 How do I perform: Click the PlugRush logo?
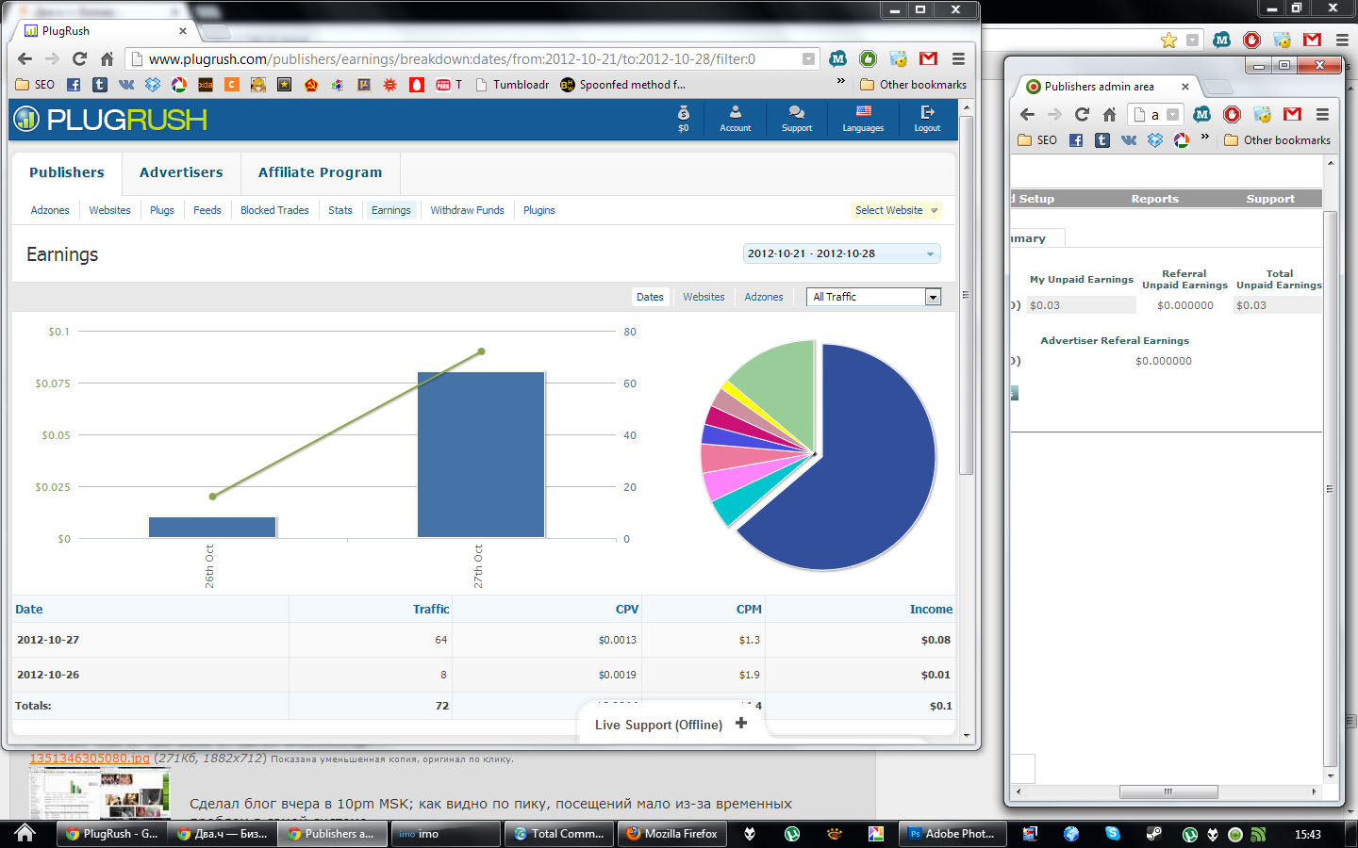110,120
